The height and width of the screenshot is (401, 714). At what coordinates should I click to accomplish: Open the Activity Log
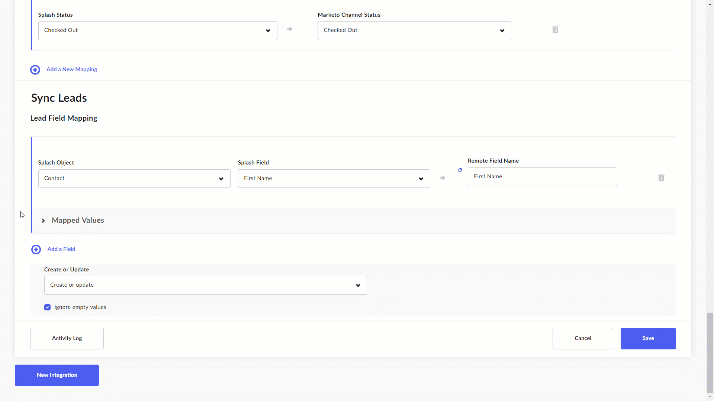(x=67, y=338)
